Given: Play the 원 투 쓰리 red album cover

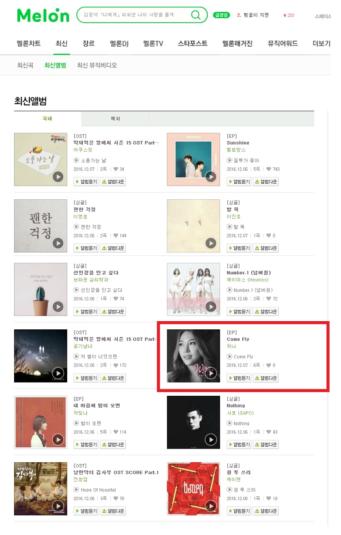Looking at the screenshot, I should pyautogui.click(x=211, y=506).
